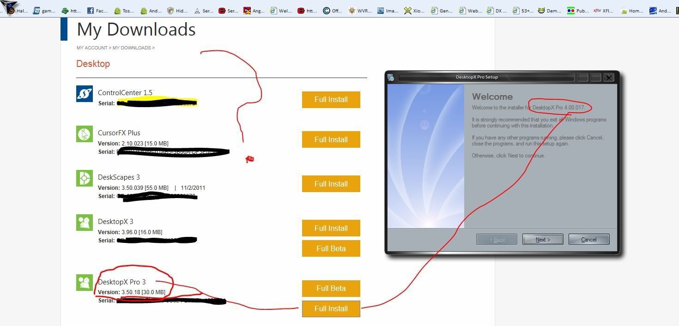Click Full Install for ControlCenter 1.5
The height and width of the screenshot is (326, 679).
(x=331, y=99)
